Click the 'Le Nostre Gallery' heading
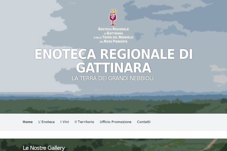This screenshot has width=227, height=151. point(44,148)
